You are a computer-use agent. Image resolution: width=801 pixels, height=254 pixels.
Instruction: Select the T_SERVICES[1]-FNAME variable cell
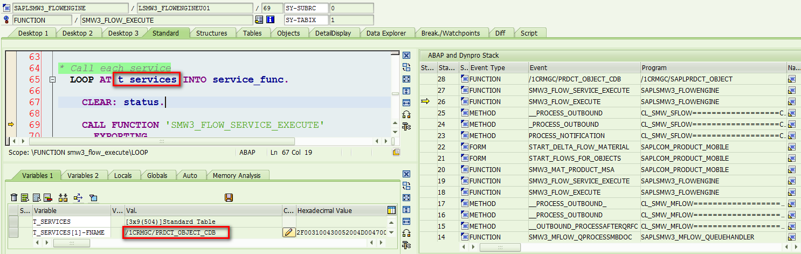pyautogui.click(x=72, y=232)
